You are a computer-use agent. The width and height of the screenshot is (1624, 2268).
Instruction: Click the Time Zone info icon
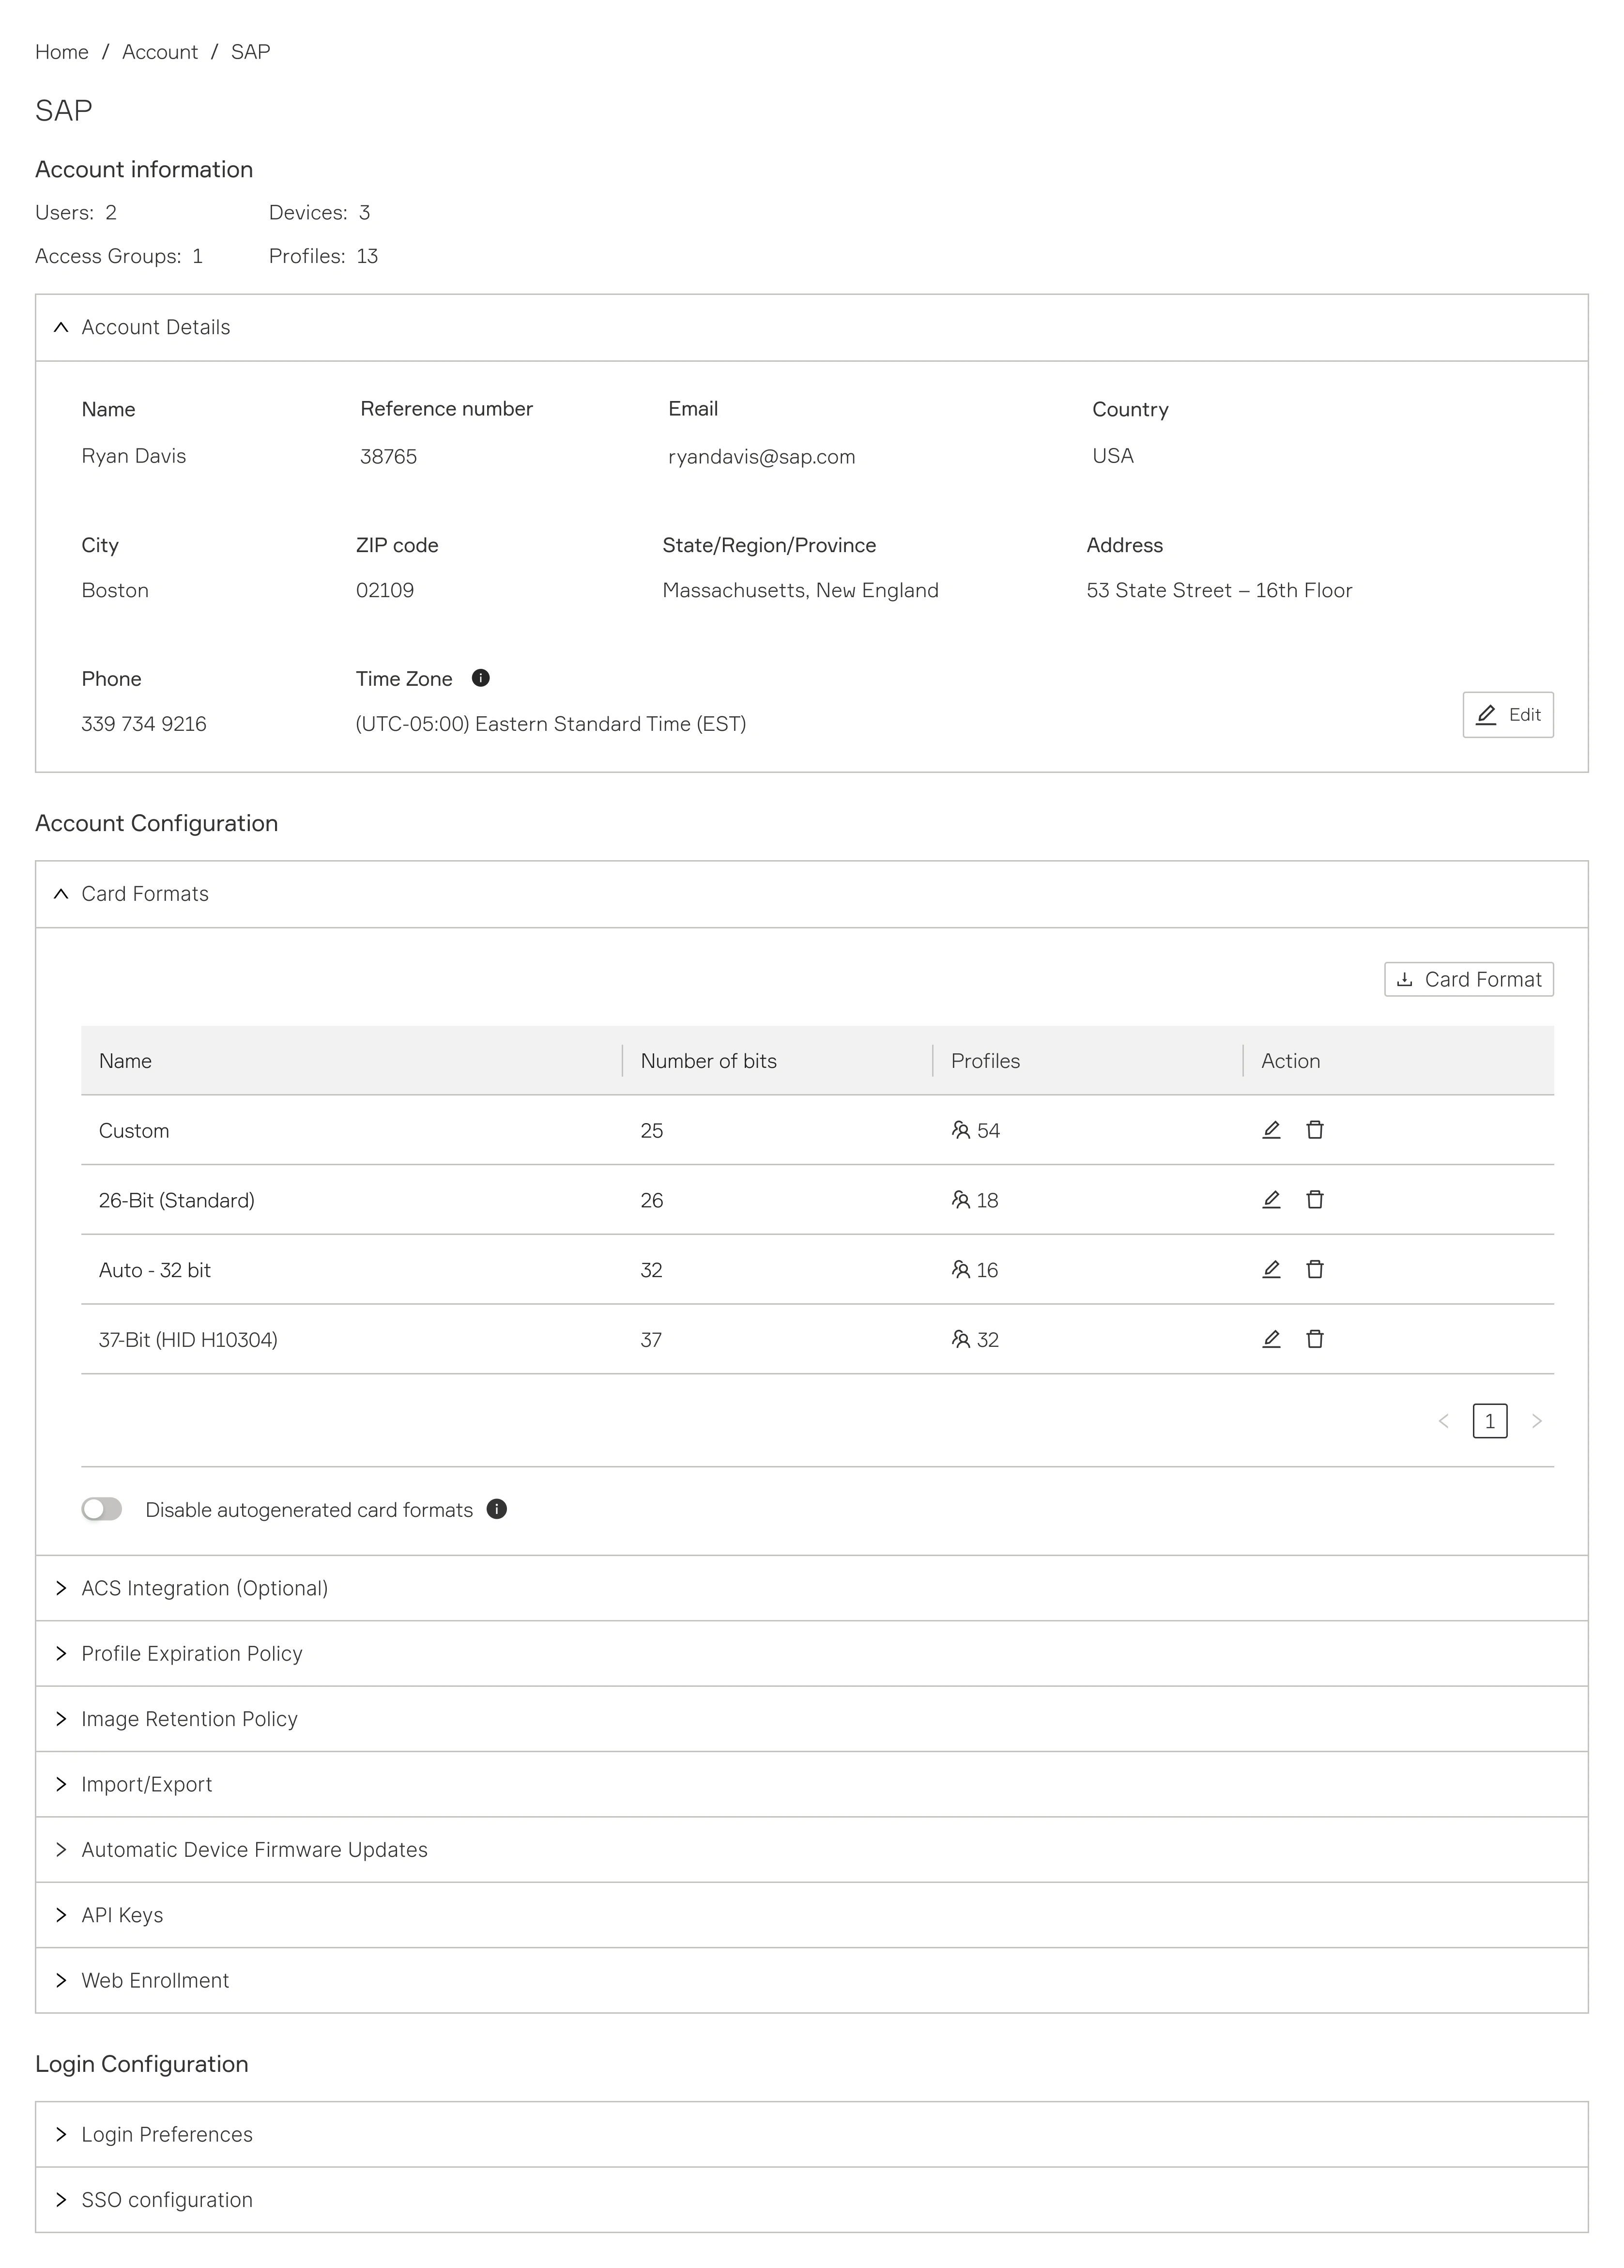tap(481, 678)
